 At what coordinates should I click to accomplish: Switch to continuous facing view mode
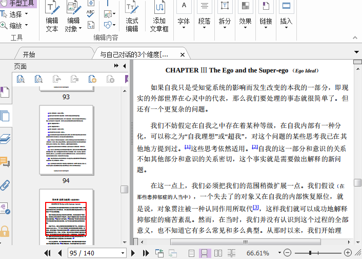pyautogui.click(x=231, y=253)
